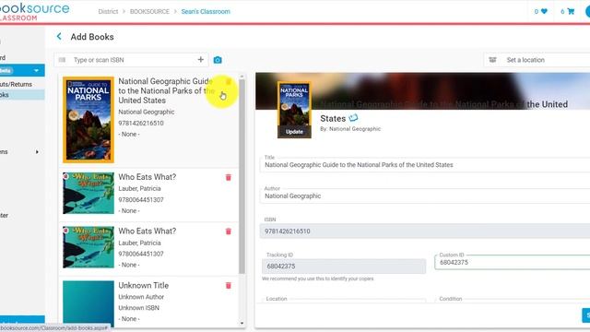Open the favorites heart icon
This screenshot has width=590, height=332.
click(544, 11)
